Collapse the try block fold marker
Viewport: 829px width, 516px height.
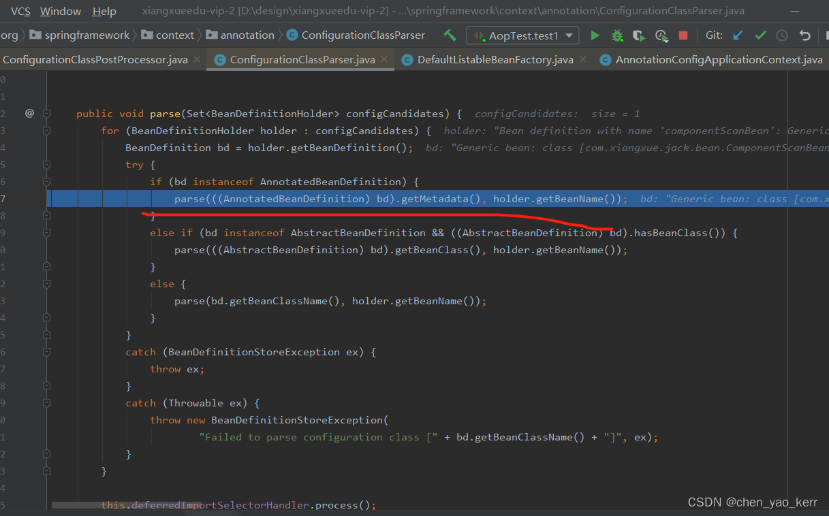(x=47, y=165)
